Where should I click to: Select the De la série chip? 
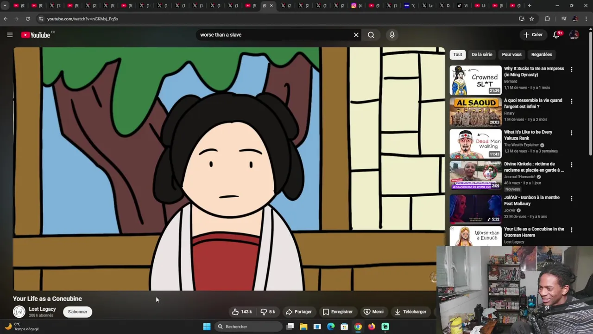[x=482, y=54]
